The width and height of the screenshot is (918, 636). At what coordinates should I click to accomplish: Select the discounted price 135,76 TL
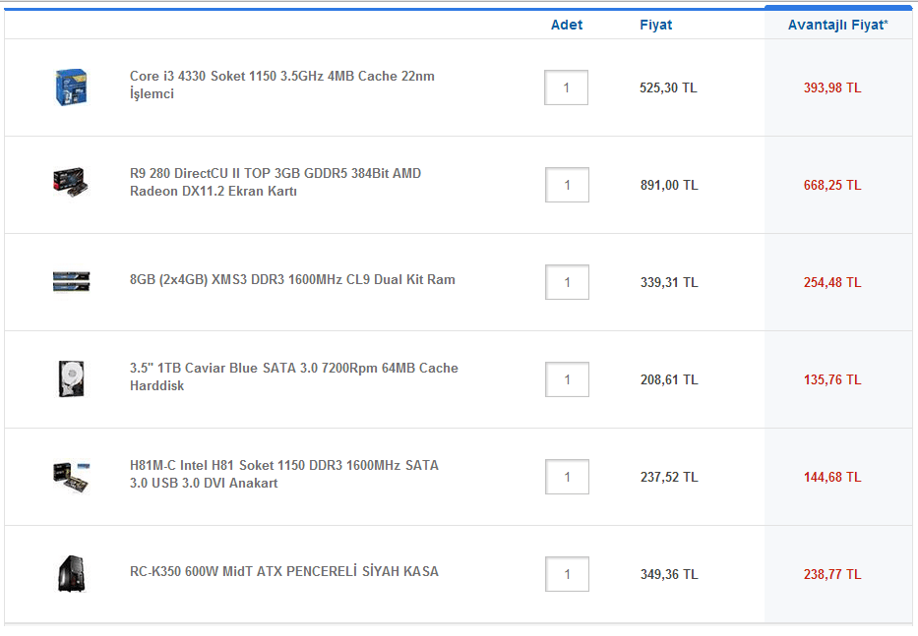coord(832,379)
